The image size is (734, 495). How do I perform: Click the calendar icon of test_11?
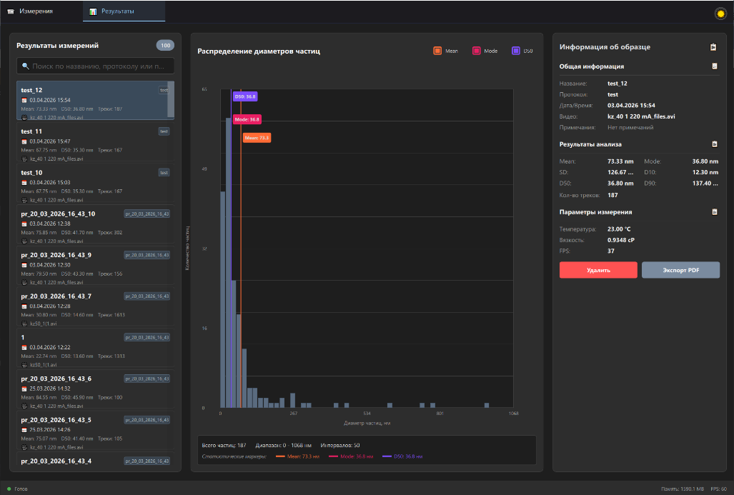pyautogui.click(x=24, y=141)
